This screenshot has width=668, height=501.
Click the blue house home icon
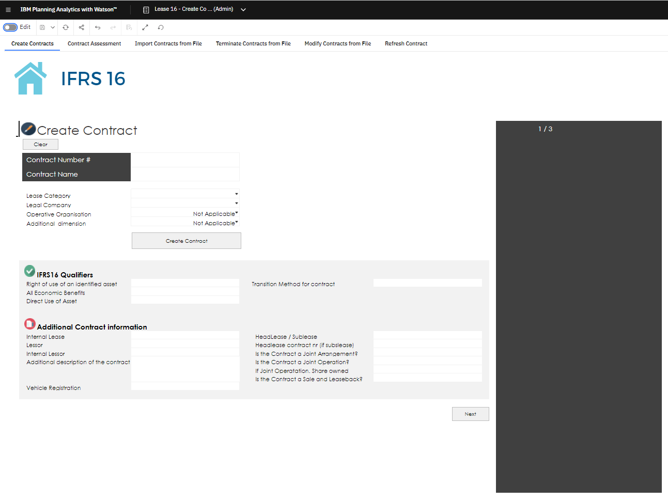pos(30,79)
